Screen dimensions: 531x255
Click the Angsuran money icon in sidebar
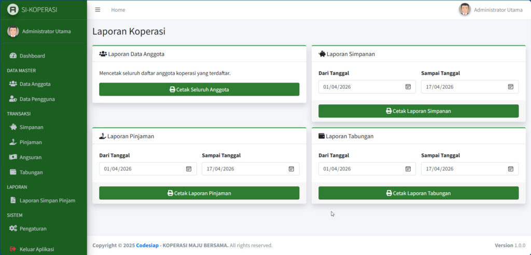[x=13, y=157]
